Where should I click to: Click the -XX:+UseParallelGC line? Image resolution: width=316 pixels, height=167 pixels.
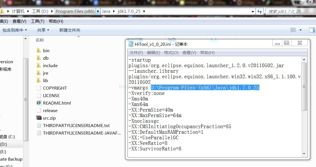(154, 138)
